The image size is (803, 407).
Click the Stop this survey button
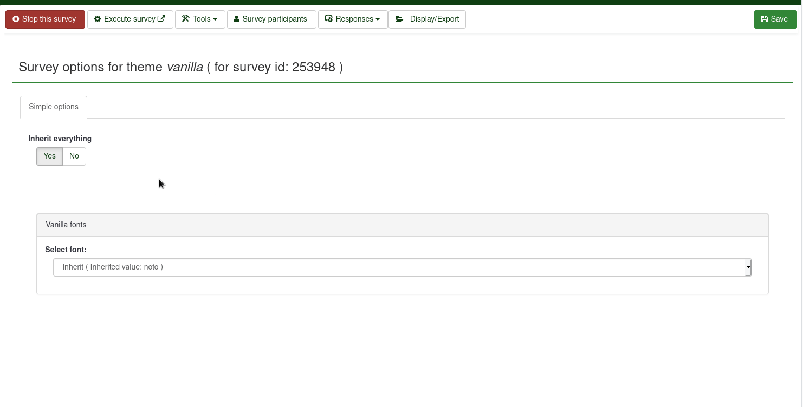(45, 19)
